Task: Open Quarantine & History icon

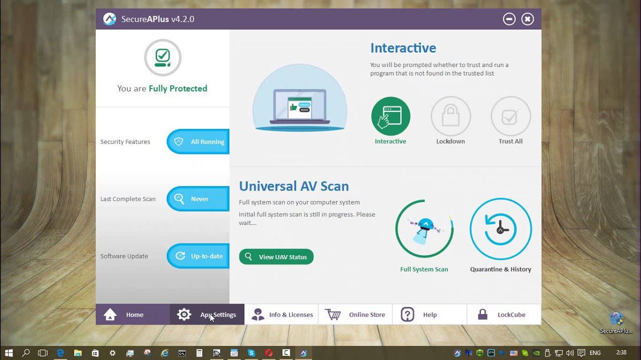Action: point(500,229)
